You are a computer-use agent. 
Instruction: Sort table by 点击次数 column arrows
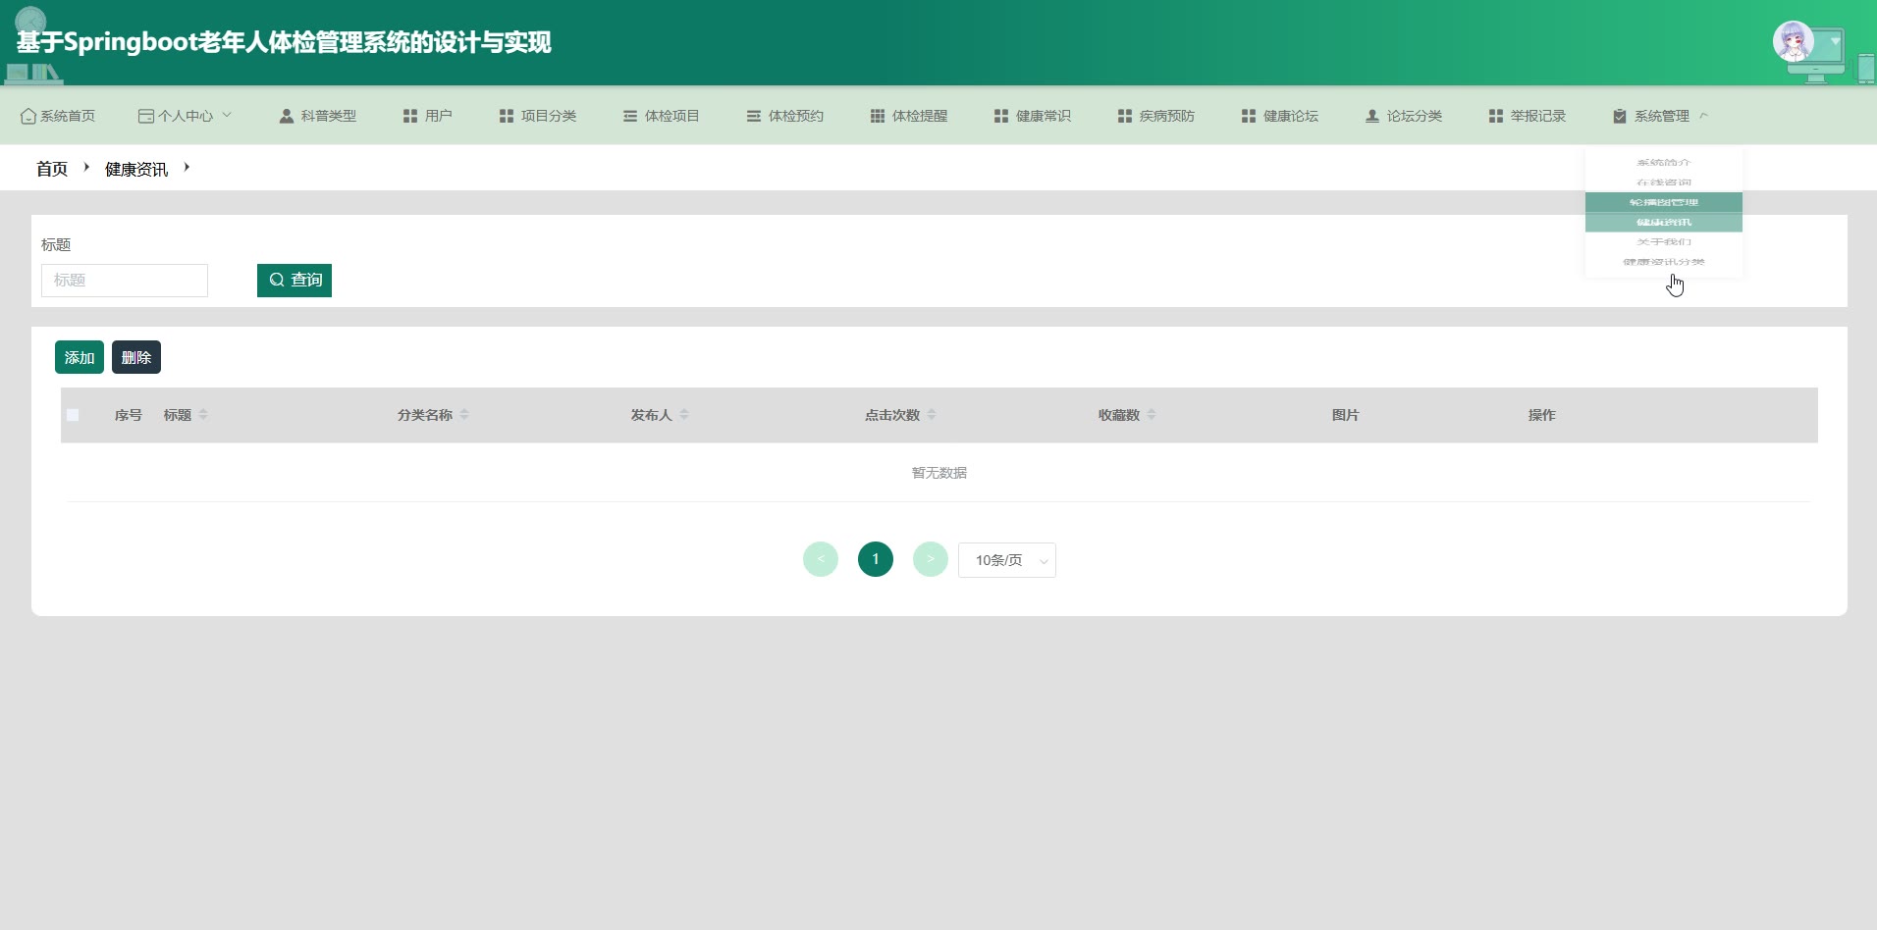pyautogui.click(x=932, y=415)
